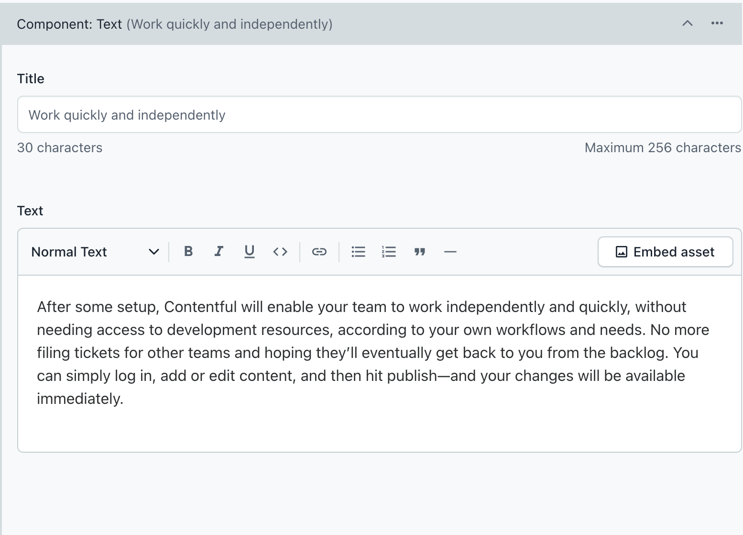Click the Embed asset button

tap(665, 251)
